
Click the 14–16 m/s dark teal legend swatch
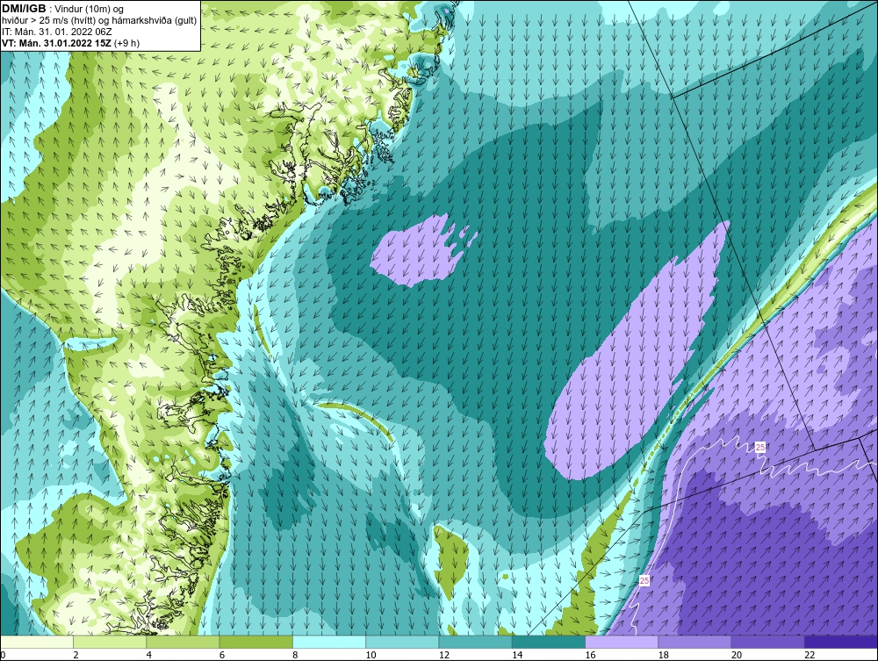coord(549,642)
